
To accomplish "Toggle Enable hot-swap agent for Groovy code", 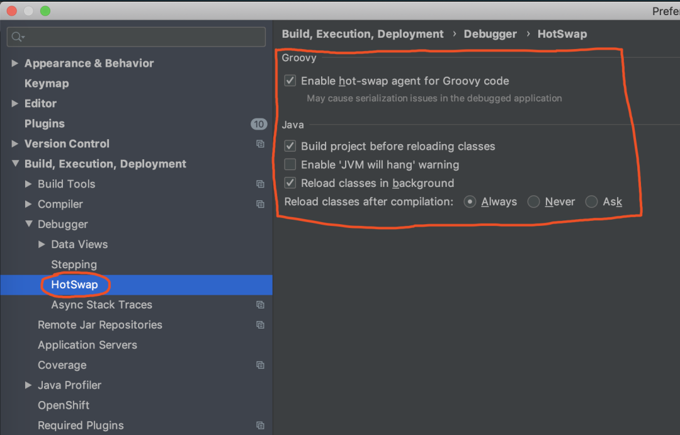I will coord(290,81).
